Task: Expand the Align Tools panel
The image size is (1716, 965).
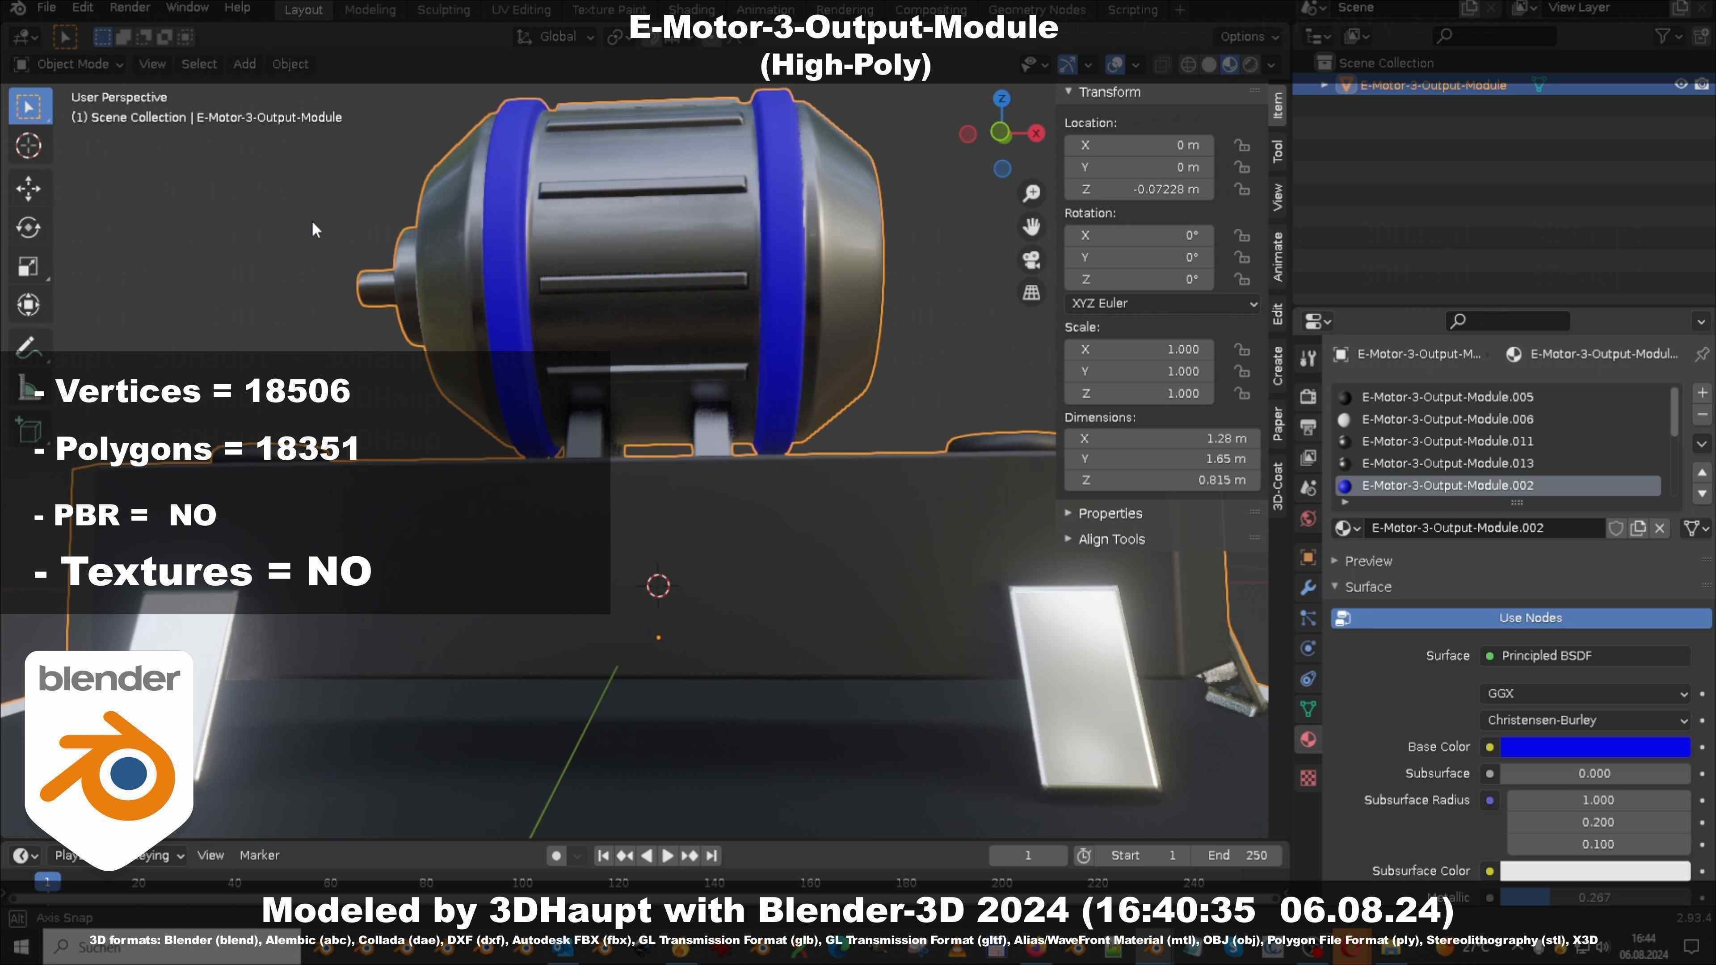Action: click(1111, 540)
